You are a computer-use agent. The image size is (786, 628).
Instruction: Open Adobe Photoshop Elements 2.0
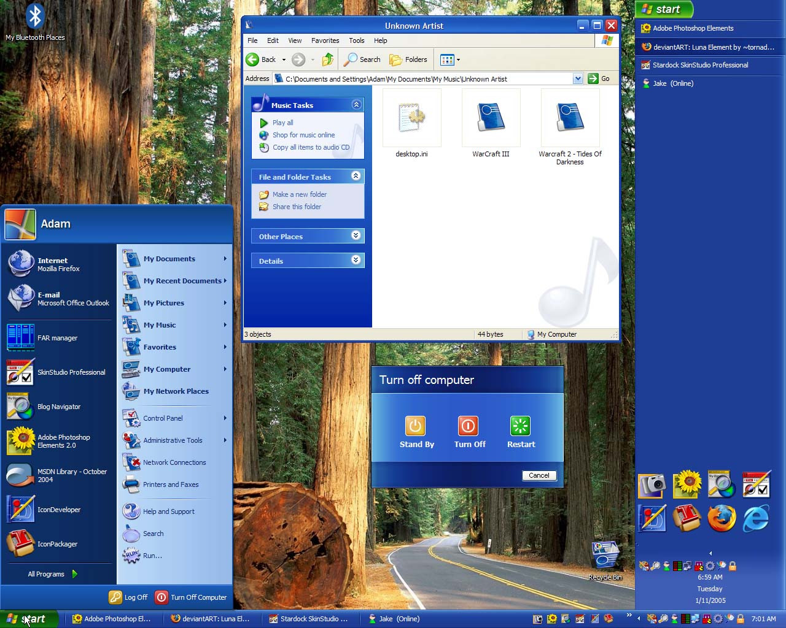pyautogui.click(x=59, y=441)
